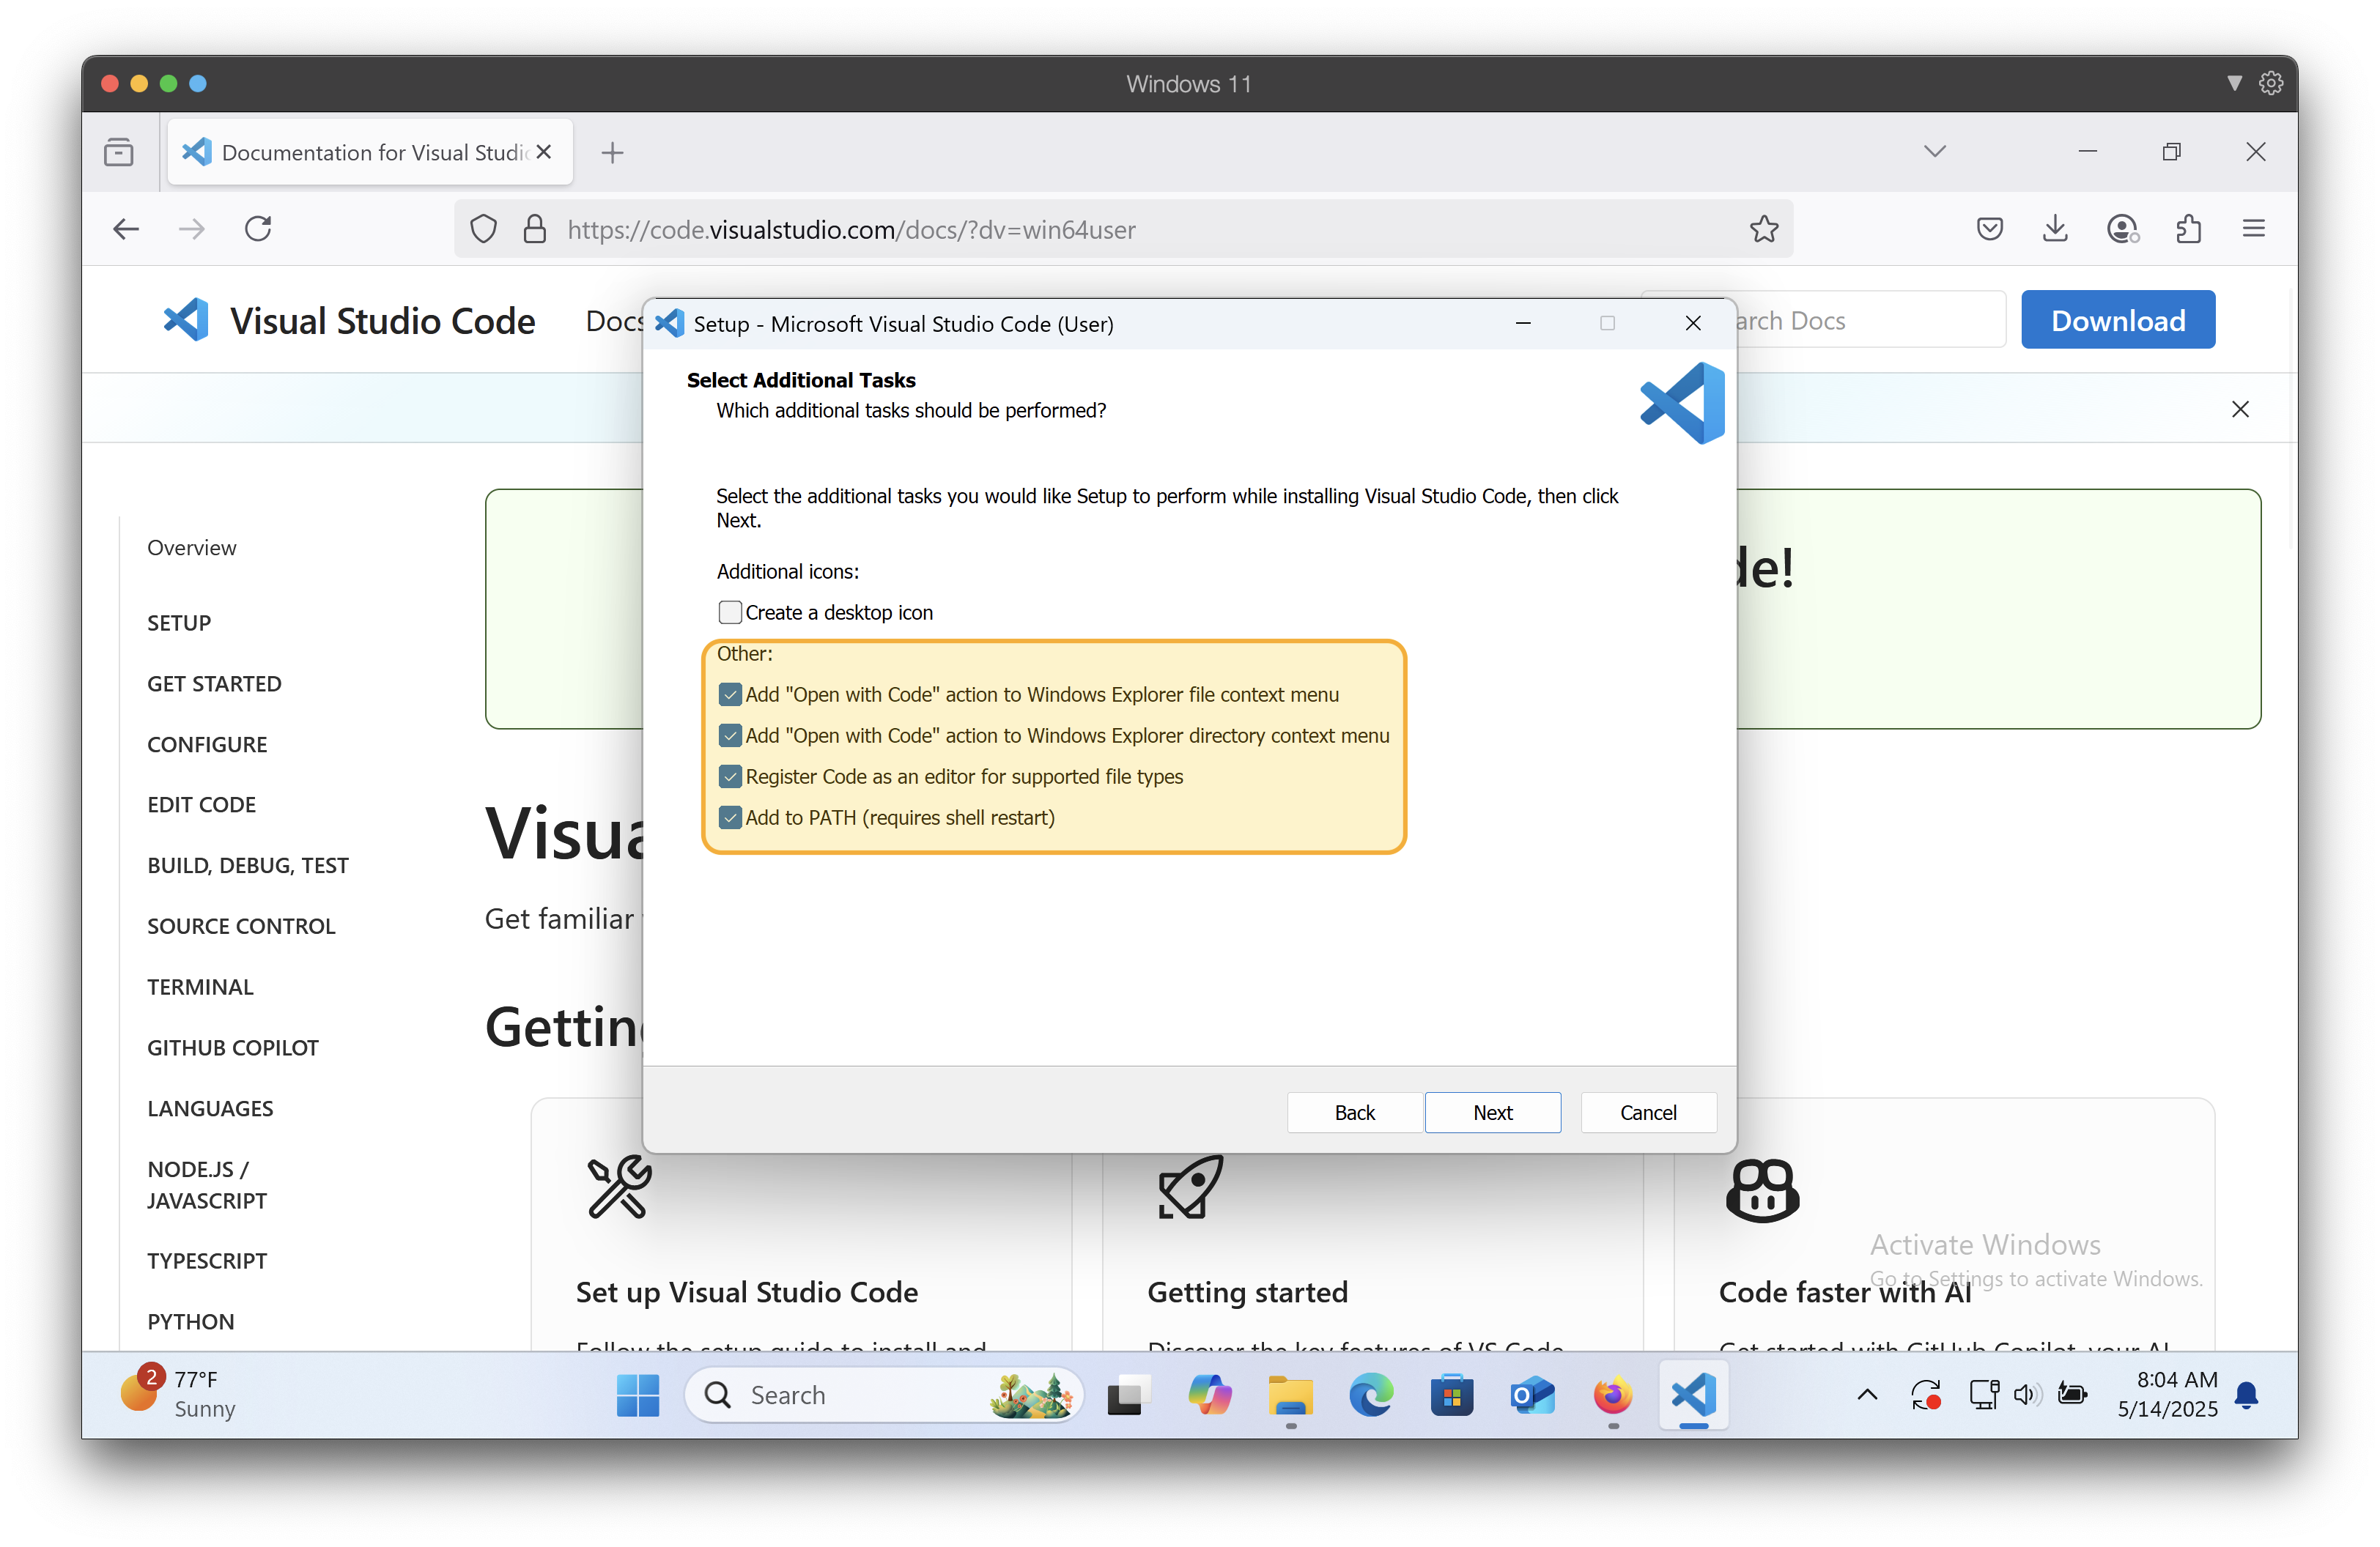
Task: Open the Firefox extensions icon
Action: click(2188, 229)
